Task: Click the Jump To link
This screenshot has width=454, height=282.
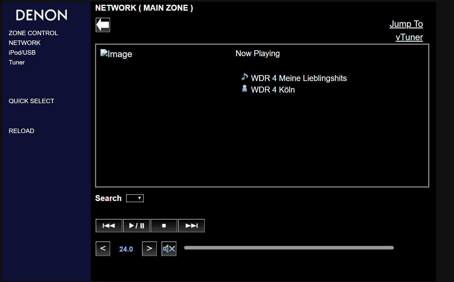Action: (406, 24)
